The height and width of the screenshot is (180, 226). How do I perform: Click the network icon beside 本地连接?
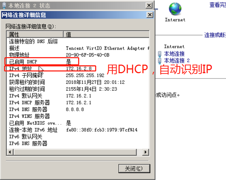tap(160, 54)
